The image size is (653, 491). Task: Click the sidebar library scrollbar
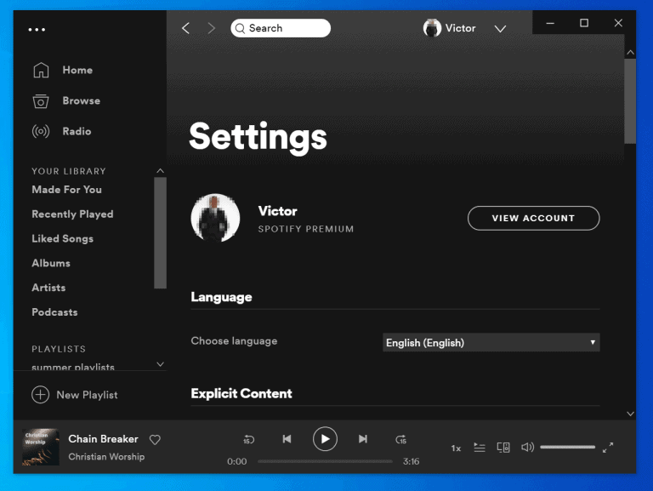click(161, 232)
